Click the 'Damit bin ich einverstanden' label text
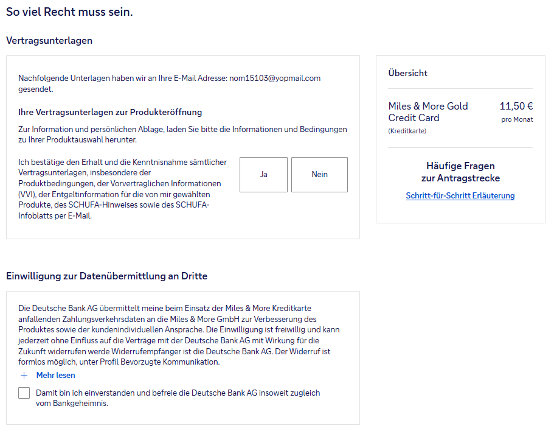The height and width of the screenshot is (434, 554). (178, 398)
